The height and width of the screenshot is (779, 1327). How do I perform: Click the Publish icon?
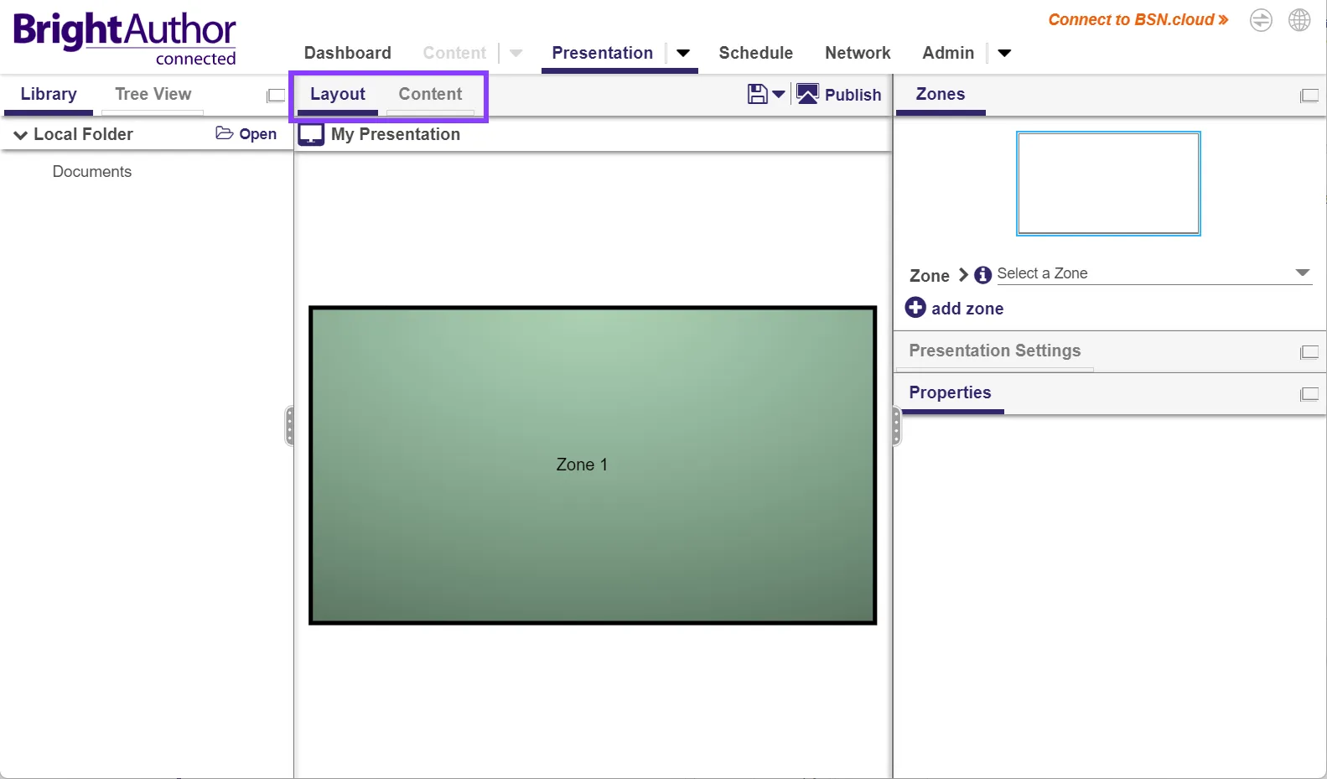tap(807, 94)
